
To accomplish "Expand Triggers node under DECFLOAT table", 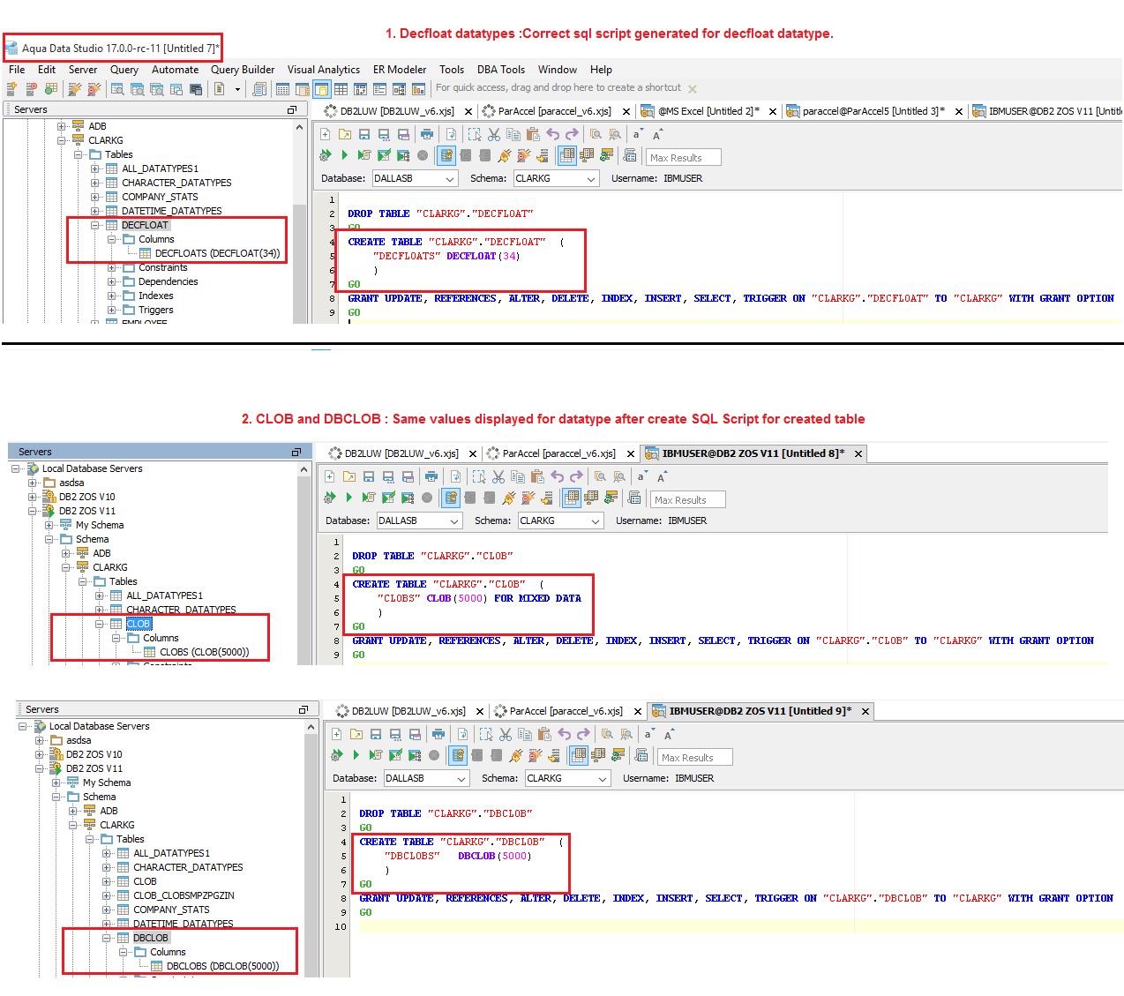I will (x=112, y=310).
